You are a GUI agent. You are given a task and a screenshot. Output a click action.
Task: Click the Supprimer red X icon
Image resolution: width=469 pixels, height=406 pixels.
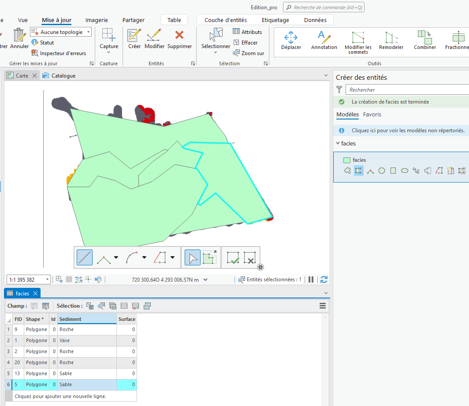179,39
